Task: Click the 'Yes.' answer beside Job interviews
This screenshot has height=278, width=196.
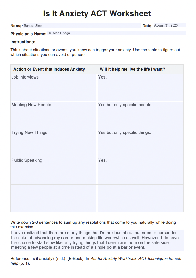Action: point(140,87)
